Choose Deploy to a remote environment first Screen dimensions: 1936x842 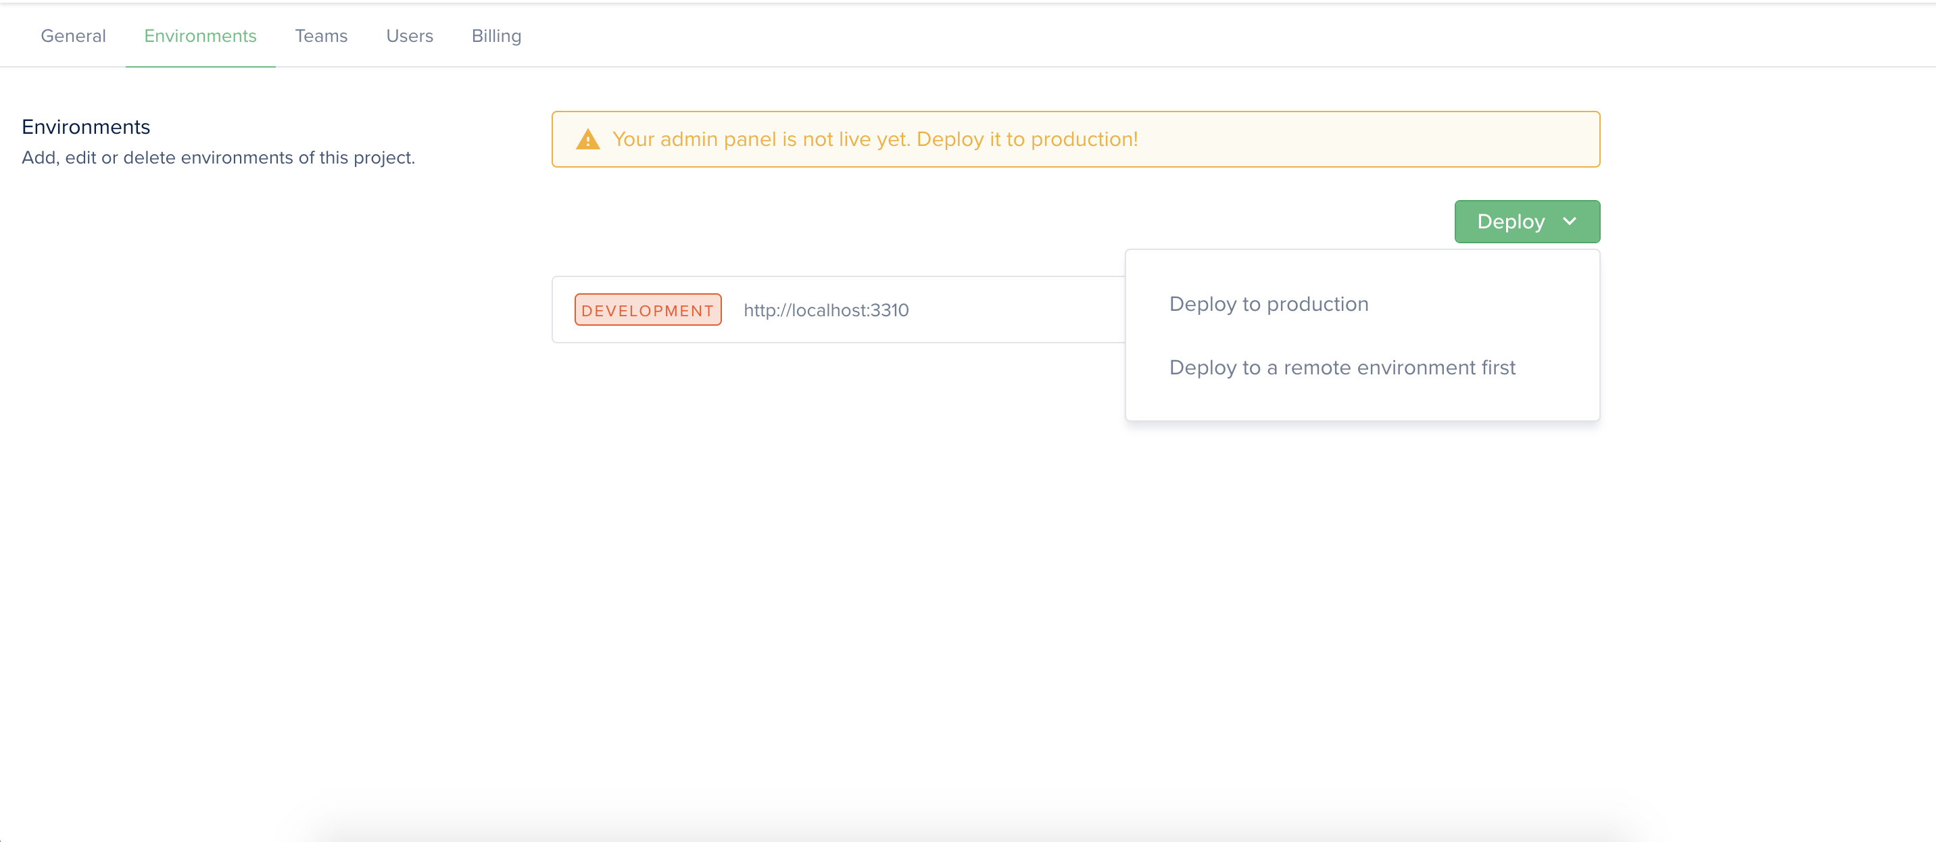pos(1342,368)
